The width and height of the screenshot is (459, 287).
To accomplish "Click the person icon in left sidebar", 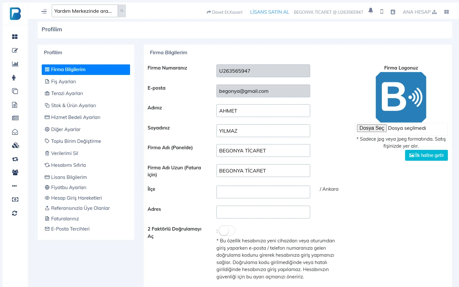I will pyautogui.click(x=14, y=77).
